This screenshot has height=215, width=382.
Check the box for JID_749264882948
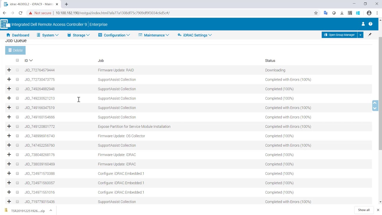tap(17, 89)
